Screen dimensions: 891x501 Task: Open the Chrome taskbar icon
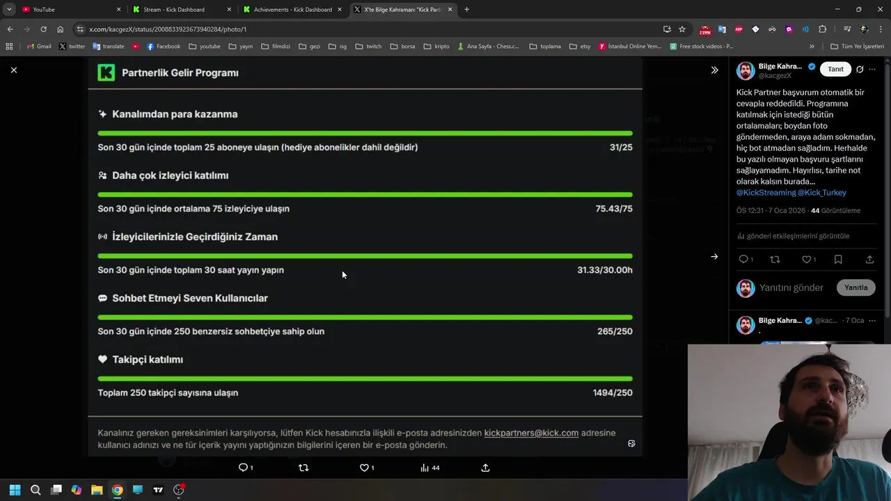pos(117,490)
